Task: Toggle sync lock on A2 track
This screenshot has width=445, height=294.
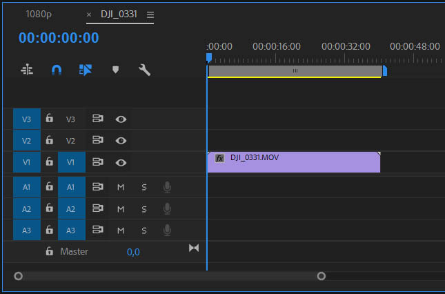Action: click(x=98, y=208)
